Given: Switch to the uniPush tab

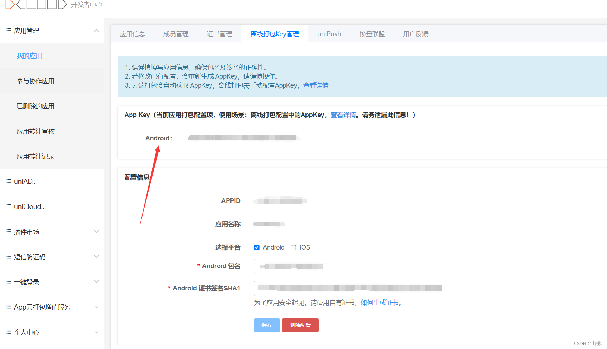Looking at the screenshot, I should 329,34.
